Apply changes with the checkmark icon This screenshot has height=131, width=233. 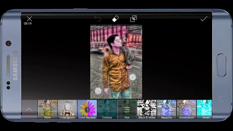(204, 19)
